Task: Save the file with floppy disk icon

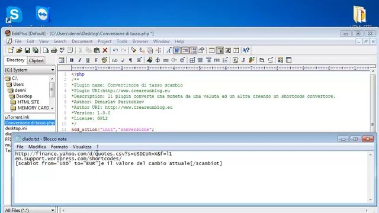Action: point(27,50)
